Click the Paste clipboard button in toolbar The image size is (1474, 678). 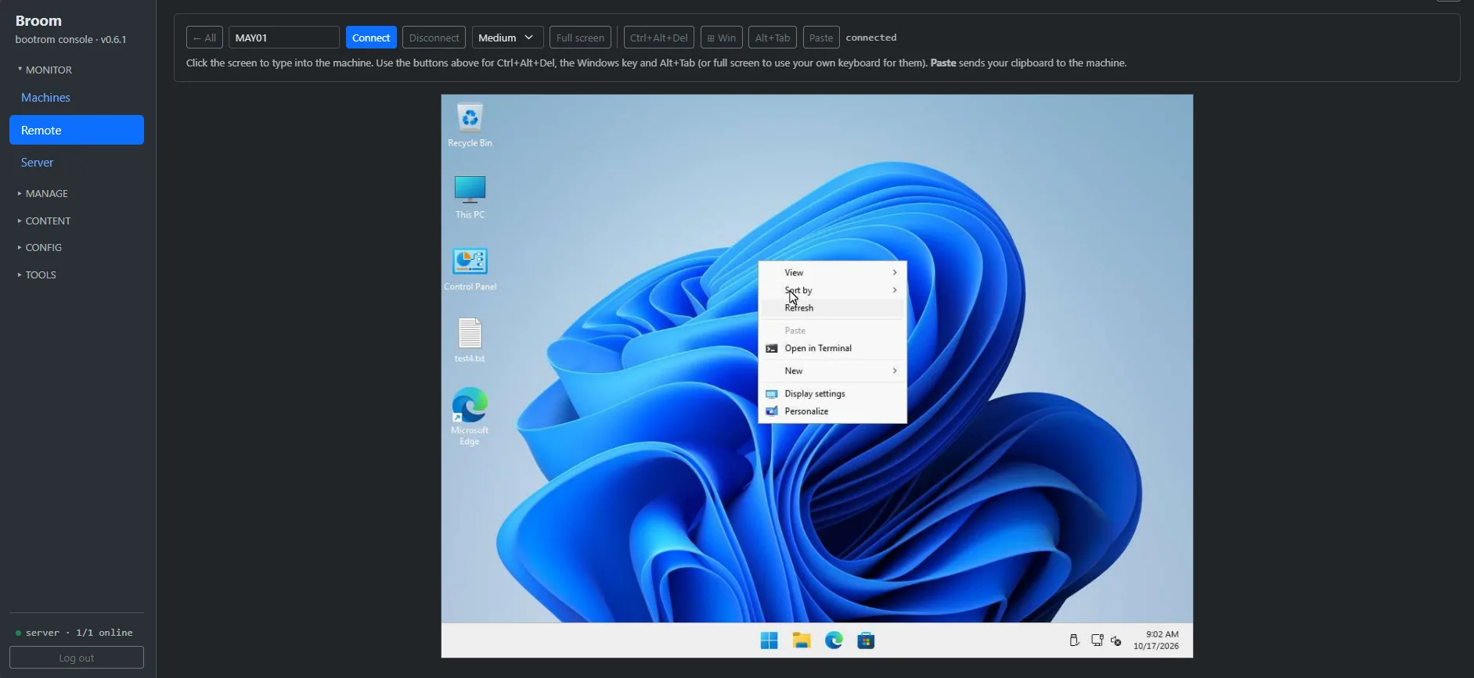point(821,38)
